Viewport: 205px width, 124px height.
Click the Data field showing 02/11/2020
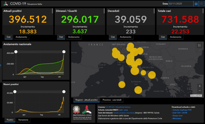click(x=181, y=4)
